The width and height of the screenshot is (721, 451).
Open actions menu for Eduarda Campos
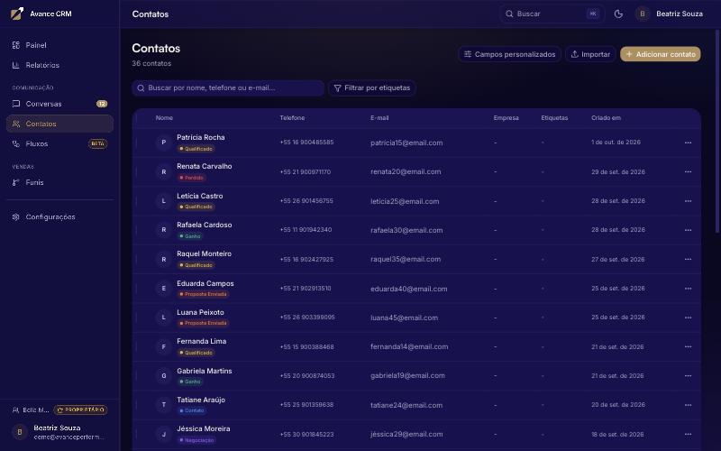(x=688, y=289)
